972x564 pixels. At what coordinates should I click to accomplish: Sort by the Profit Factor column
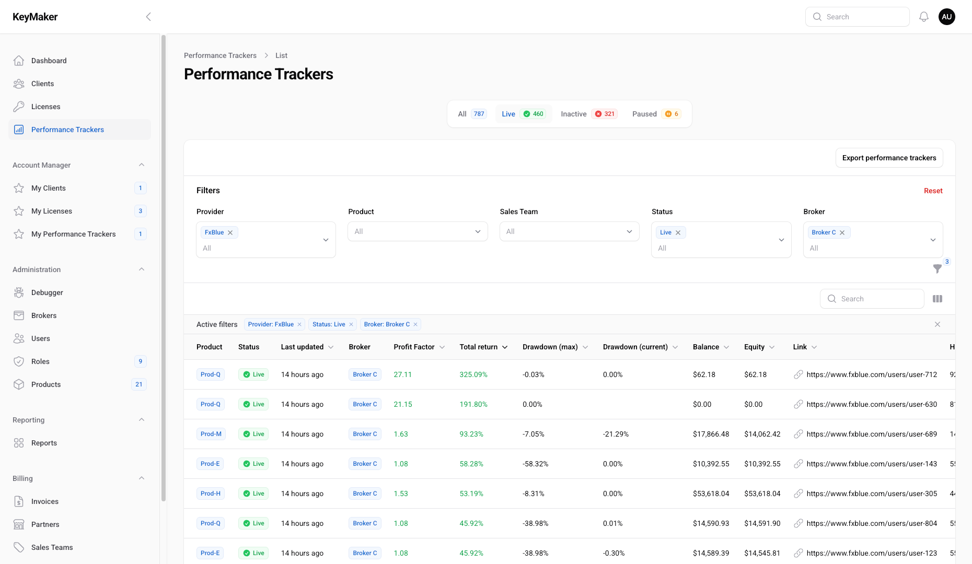(x=419, y=347)
